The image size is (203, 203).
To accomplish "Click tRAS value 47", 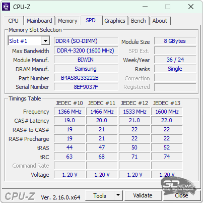I will (x=102, y=147).
